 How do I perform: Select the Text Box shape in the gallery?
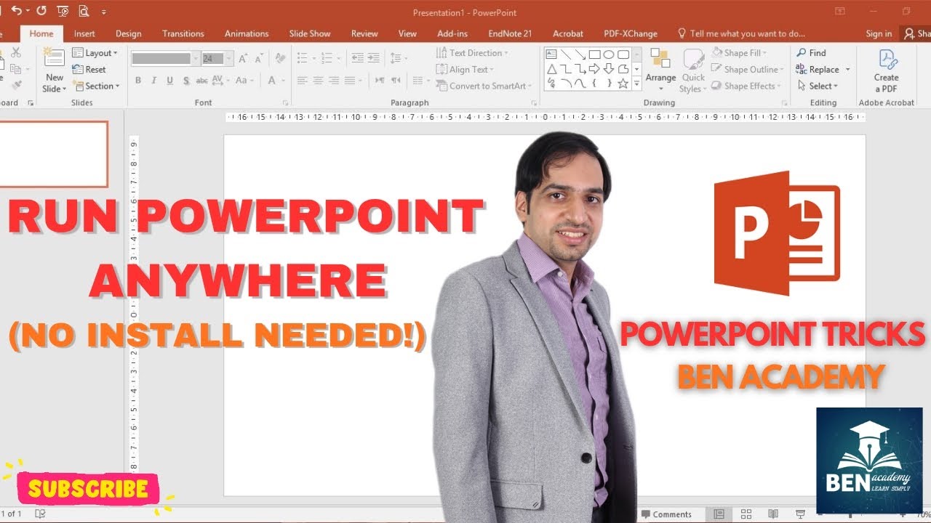(x=551, y=54)
